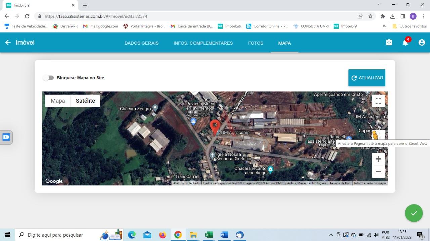The image size is (430, 241).
Task: Open Excel from the taskbar
Action: pos(209,235)
